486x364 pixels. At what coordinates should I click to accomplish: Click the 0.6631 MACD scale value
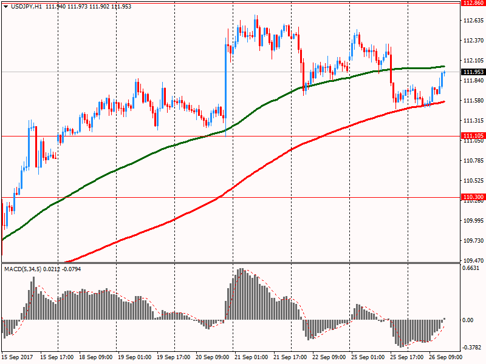(471, 268)
